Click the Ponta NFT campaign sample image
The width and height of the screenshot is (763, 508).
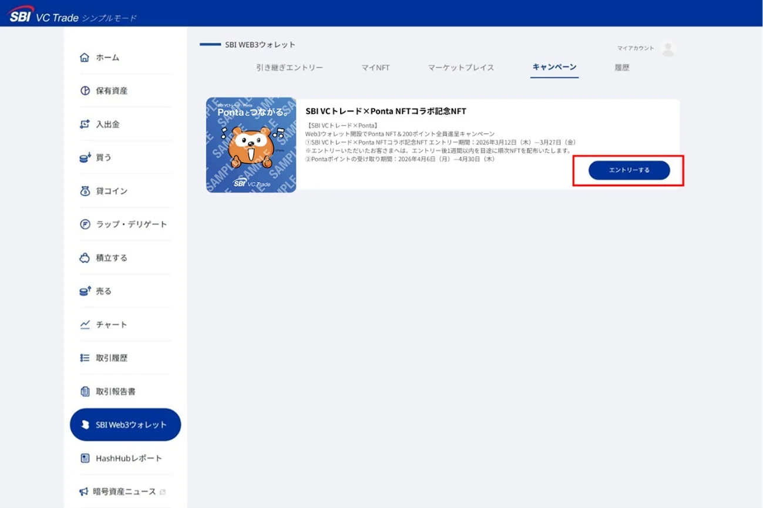click(x=251, y=144)
